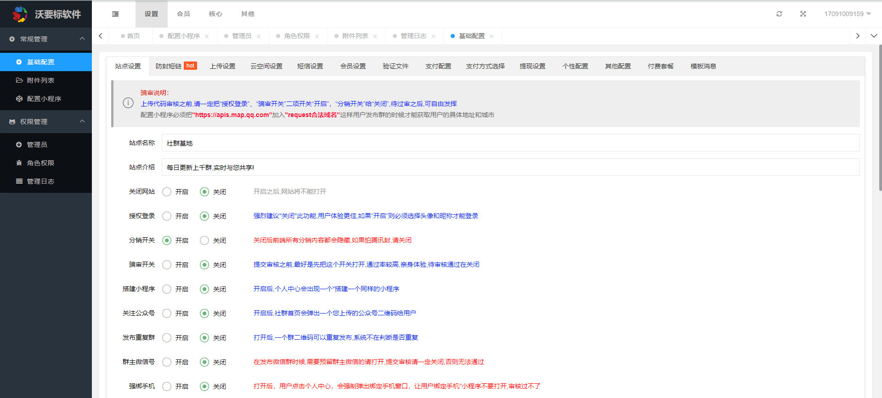Select the 模板消息 tab
Viewport: 882px width, 398px height.
tap(703, 66)
